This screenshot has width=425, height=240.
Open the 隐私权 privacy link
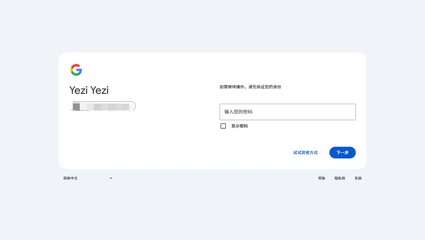(x=340, y=178)
